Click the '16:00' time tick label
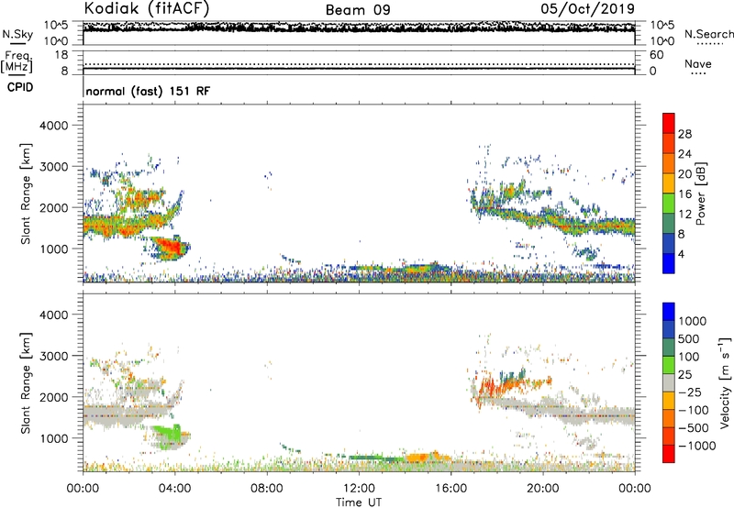The image size is (734, 508). point(450,489)
